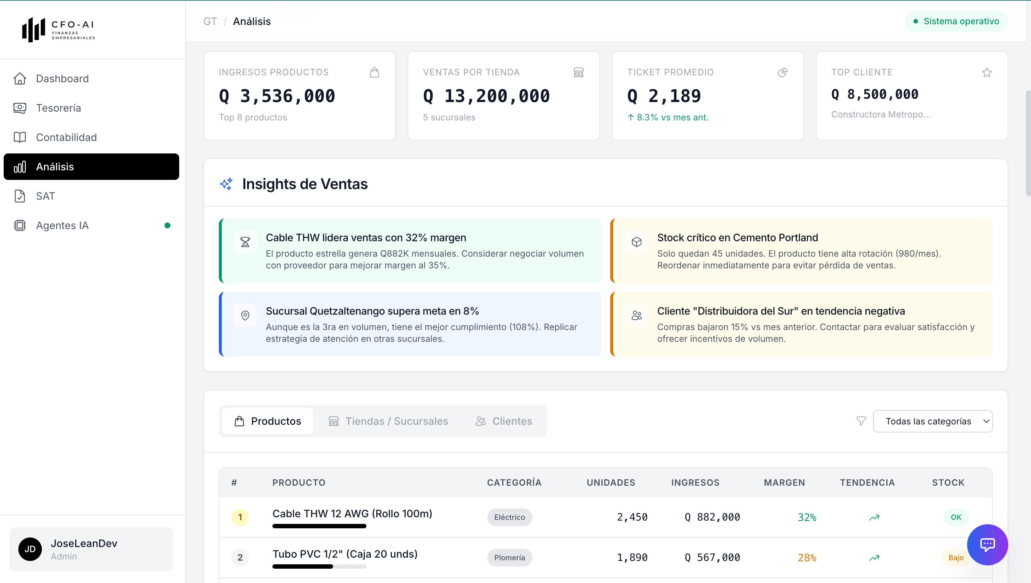This screenshot has width=1031, height=583.
Task: Click the GT breadcrumb link
Action: (x=210, y=21)
